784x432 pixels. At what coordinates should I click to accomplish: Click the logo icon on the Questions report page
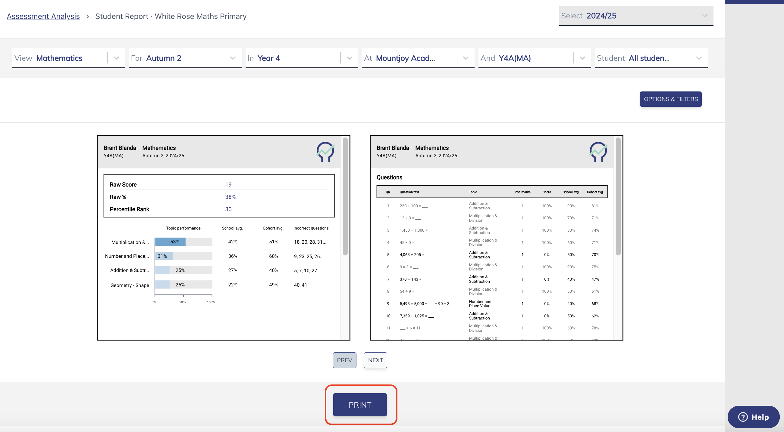pos(598,152)
